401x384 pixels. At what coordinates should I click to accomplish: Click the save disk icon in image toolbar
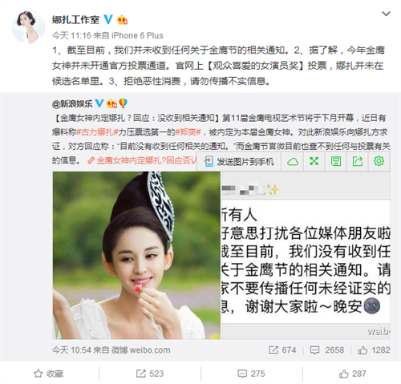point(336,161)
